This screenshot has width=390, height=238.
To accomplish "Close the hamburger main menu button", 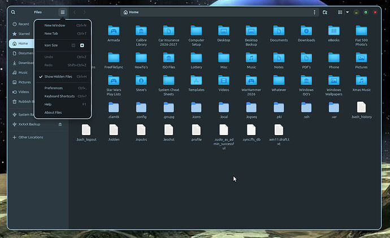I will [63, 12].
